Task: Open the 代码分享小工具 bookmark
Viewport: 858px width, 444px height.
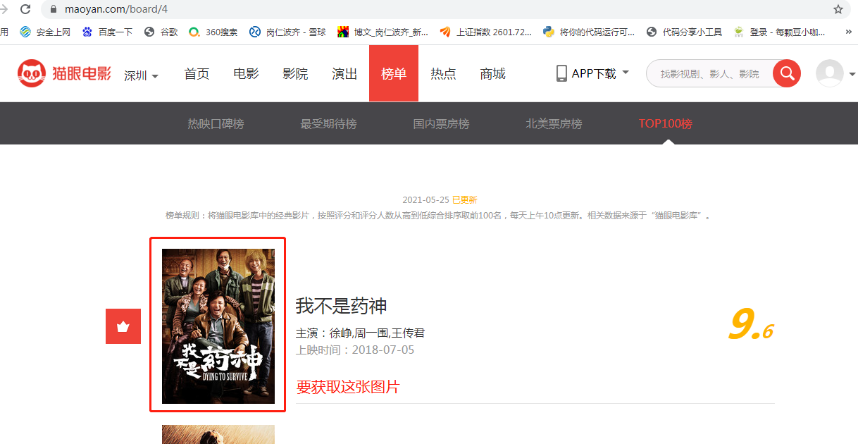Action: pos(685,32)
